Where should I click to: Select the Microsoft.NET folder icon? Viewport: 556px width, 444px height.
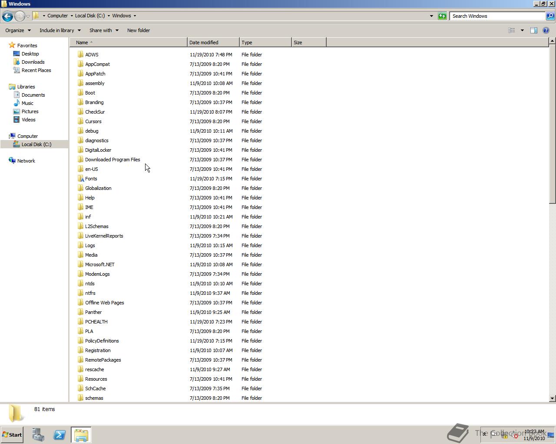tap(80, 264)
